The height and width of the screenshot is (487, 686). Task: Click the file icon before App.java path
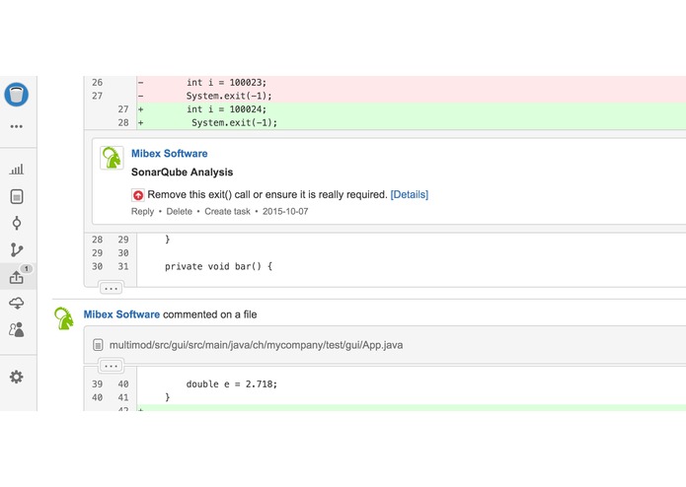[98, 345]
